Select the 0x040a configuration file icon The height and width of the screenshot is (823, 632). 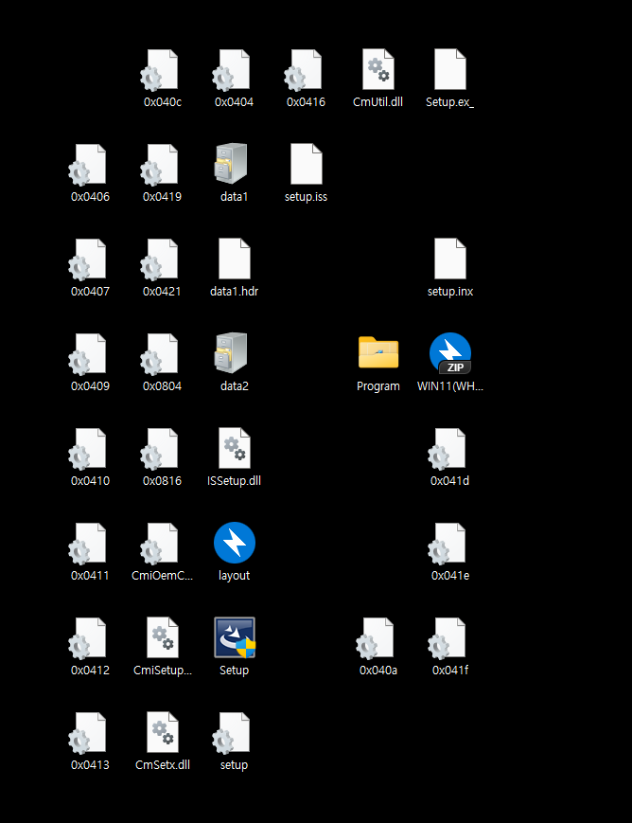click(375, 638)
